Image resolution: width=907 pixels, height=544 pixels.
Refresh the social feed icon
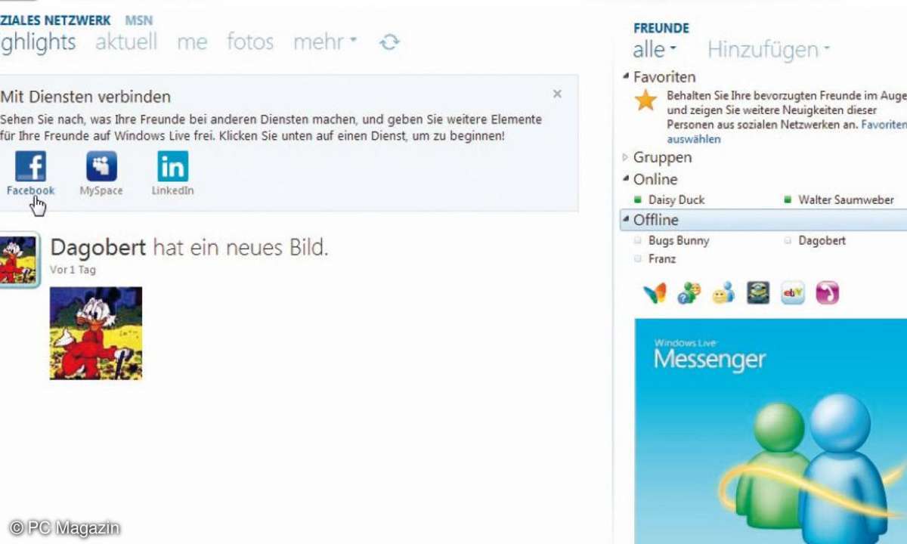tap(389, 42)
